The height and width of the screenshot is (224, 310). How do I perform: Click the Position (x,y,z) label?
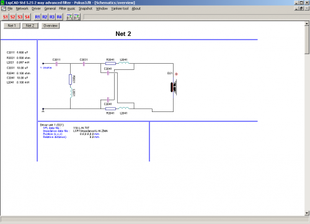pos(53,134)
